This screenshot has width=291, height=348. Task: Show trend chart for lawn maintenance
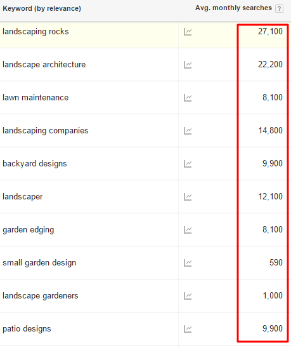coord(188,98)
